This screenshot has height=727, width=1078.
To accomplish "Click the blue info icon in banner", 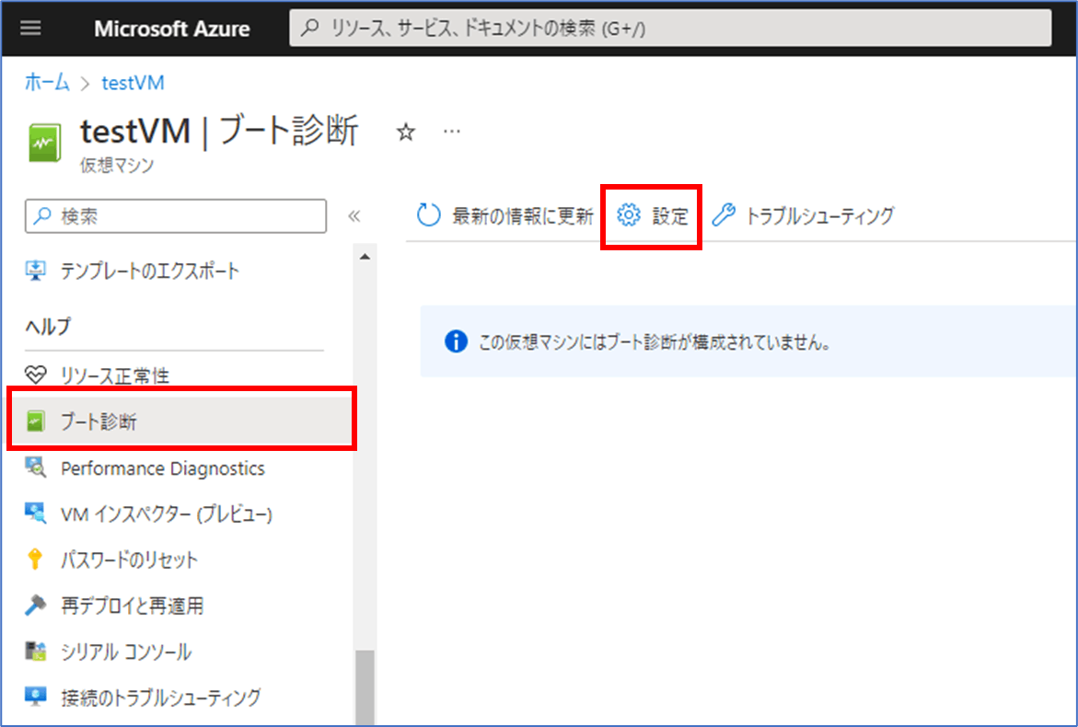I will [456, 340].
